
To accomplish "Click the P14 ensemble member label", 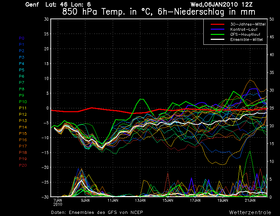I will click(x=23, y=127).
